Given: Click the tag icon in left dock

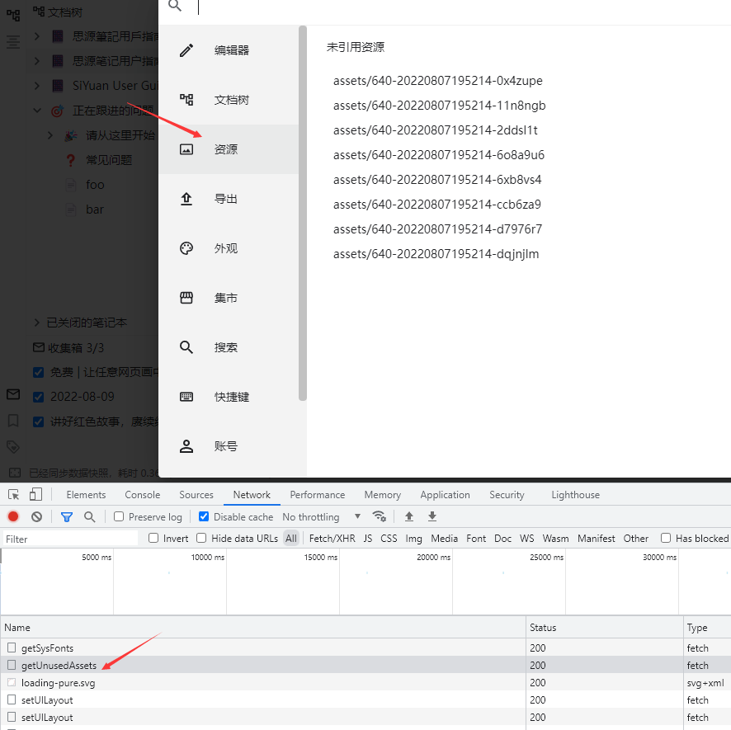Looking at the screenshot, I should pos(13,446).
